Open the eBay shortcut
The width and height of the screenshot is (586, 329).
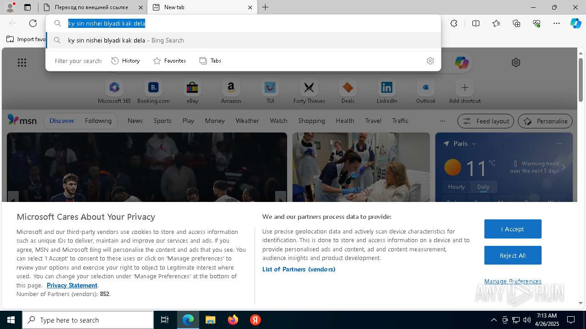tap(192, 91)
